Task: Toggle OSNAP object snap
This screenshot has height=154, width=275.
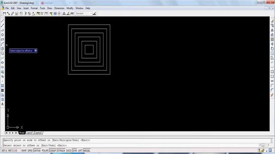Action: pos(52,151)
